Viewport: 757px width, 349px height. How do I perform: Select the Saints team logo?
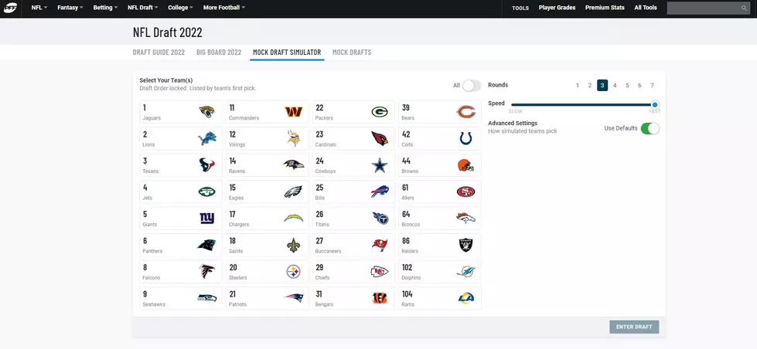coord(293,245)
